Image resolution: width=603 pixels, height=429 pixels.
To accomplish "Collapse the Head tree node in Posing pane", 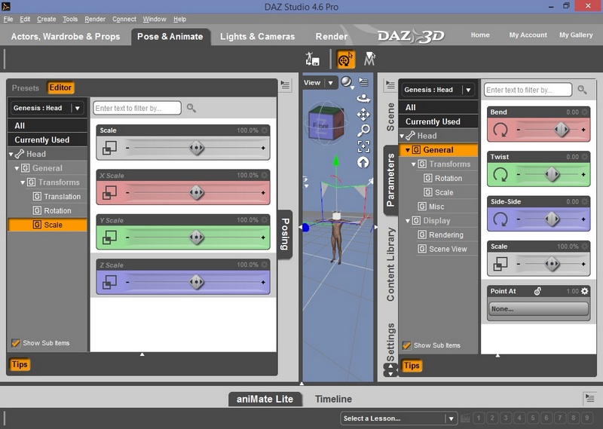I will 11,155.
